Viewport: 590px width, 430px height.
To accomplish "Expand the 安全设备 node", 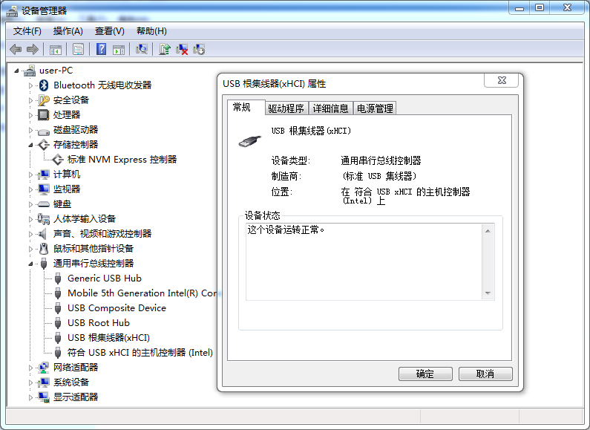I will coord(31,100).
